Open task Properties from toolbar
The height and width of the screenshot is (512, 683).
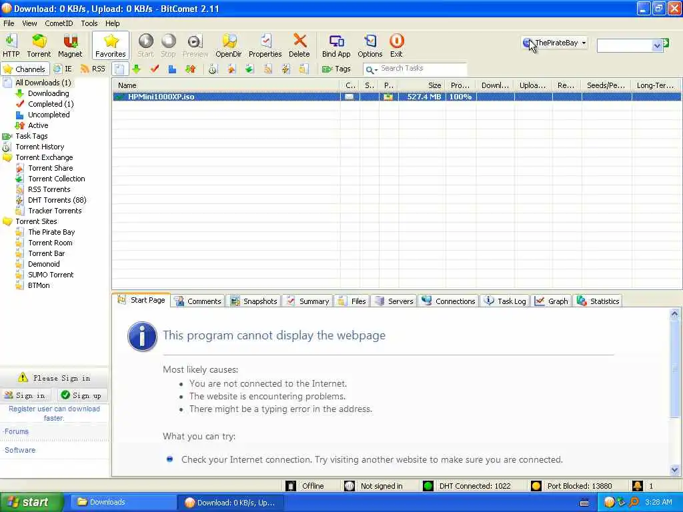click(265, 46)
